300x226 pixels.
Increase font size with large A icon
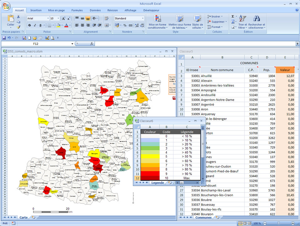point(64,19)
